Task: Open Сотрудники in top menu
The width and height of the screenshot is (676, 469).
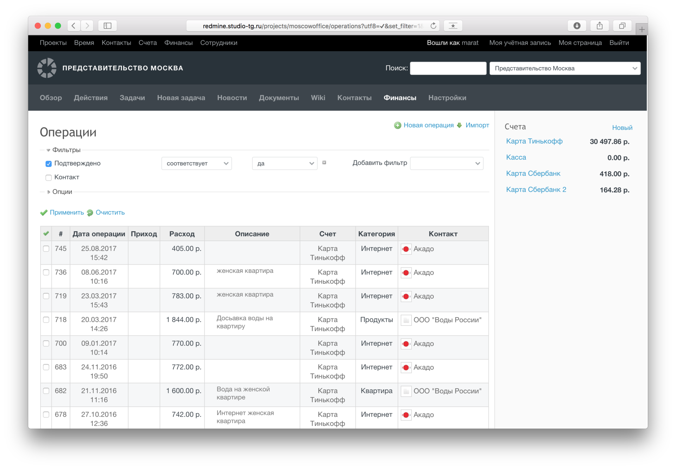Action: (x=219, y=43)
